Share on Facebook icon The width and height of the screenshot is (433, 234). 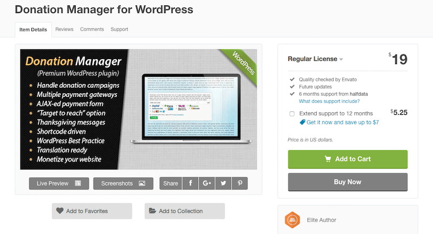191,184
